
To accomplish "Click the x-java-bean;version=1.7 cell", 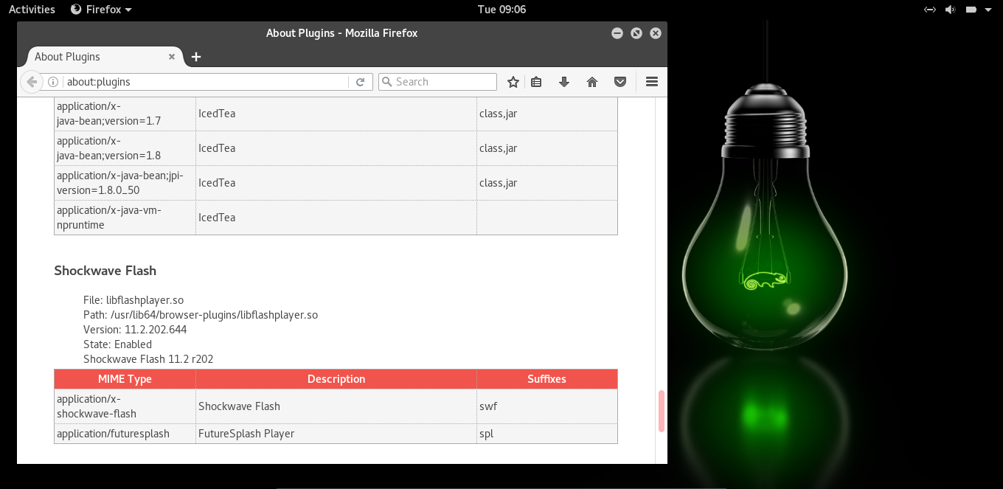I will pos(125,114).
